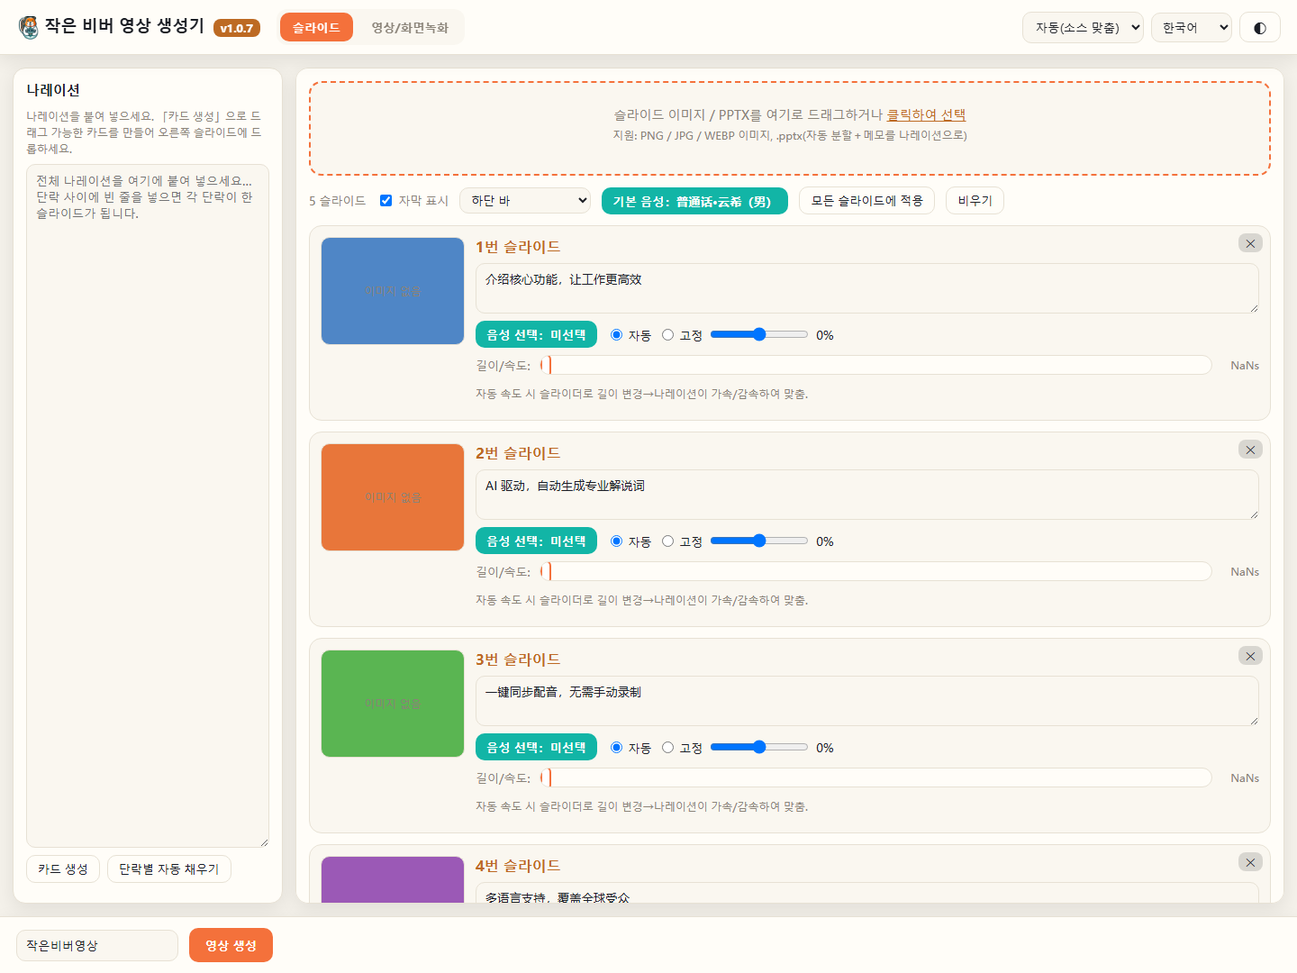Click the beaver app logo icon
The height and width of the screenshot is (973, 1297).
(x=29, y=27)
